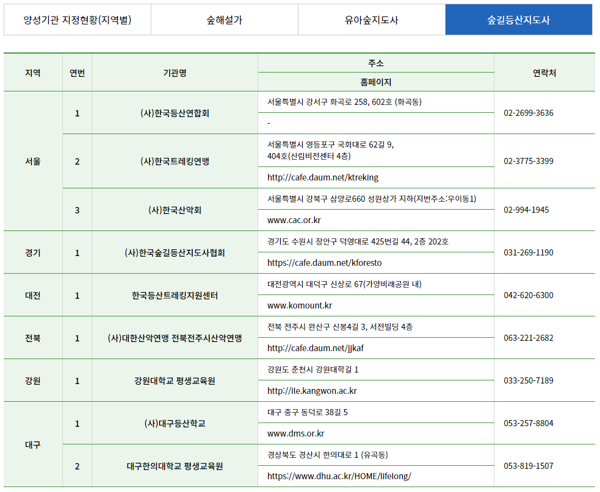Click the 연번 column header

[x=77, y=73]
